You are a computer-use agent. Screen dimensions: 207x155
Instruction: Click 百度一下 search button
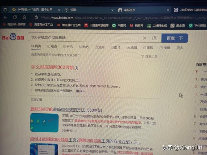point(175,38)
